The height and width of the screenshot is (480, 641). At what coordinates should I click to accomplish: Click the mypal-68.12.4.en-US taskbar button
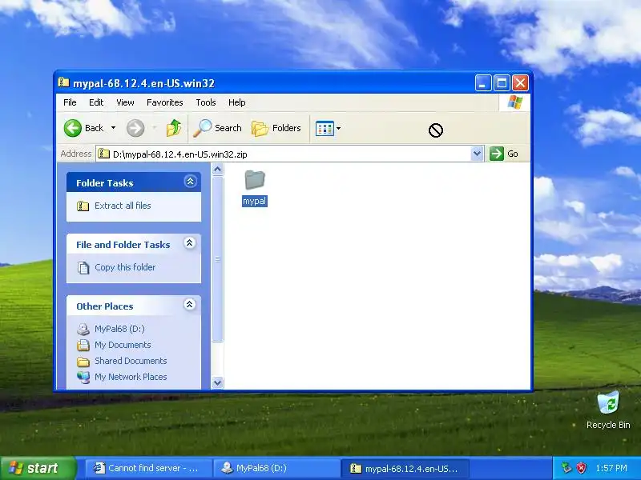pyautogui.click(x=405, y=468)
